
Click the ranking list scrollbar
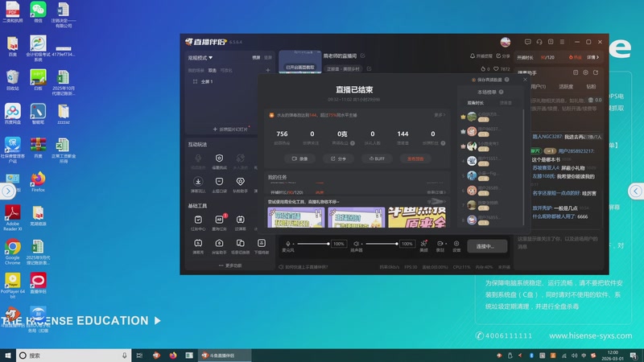(x=523, y=167)
